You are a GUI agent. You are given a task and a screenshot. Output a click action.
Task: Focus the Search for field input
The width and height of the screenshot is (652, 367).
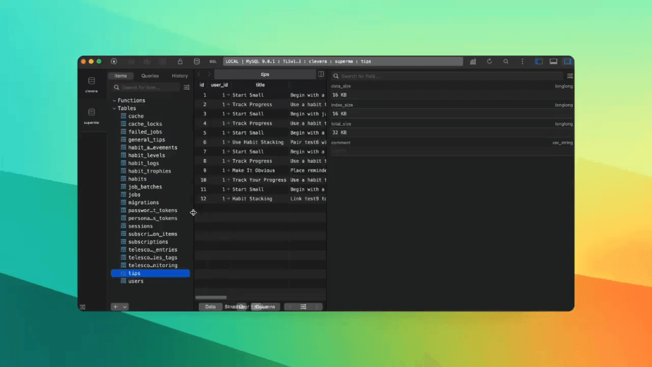[x=448, y=76]
